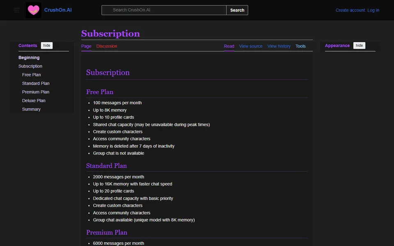Click 'Shared chat capacity' bullet text

point(151,125)
